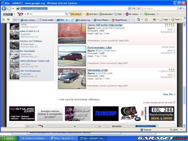188x141 pixels.
Task: Switch to the MegaManual tab
Action: click(x=121, y=20)
